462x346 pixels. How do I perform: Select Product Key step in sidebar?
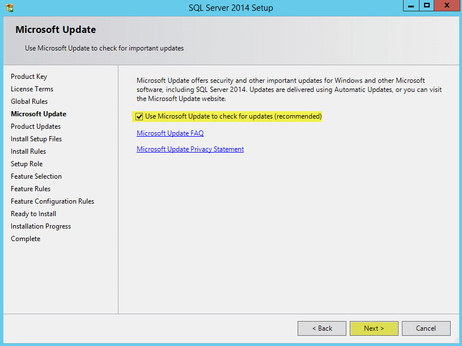coord(29,77)
